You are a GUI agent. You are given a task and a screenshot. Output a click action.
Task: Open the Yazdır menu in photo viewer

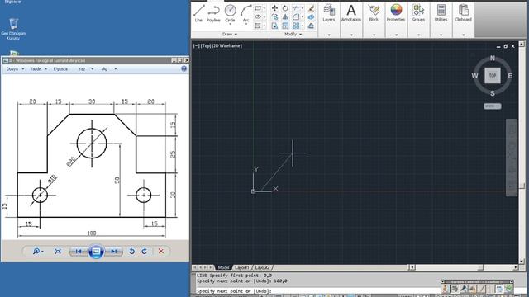[38, 69]
